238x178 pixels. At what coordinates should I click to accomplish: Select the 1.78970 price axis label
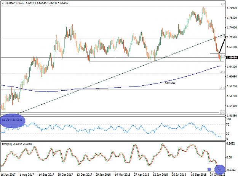point(232,8)
